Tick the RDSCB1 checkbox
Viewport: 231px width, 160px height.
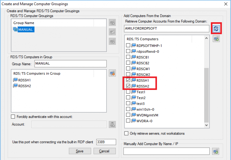[x=128, y=57]
